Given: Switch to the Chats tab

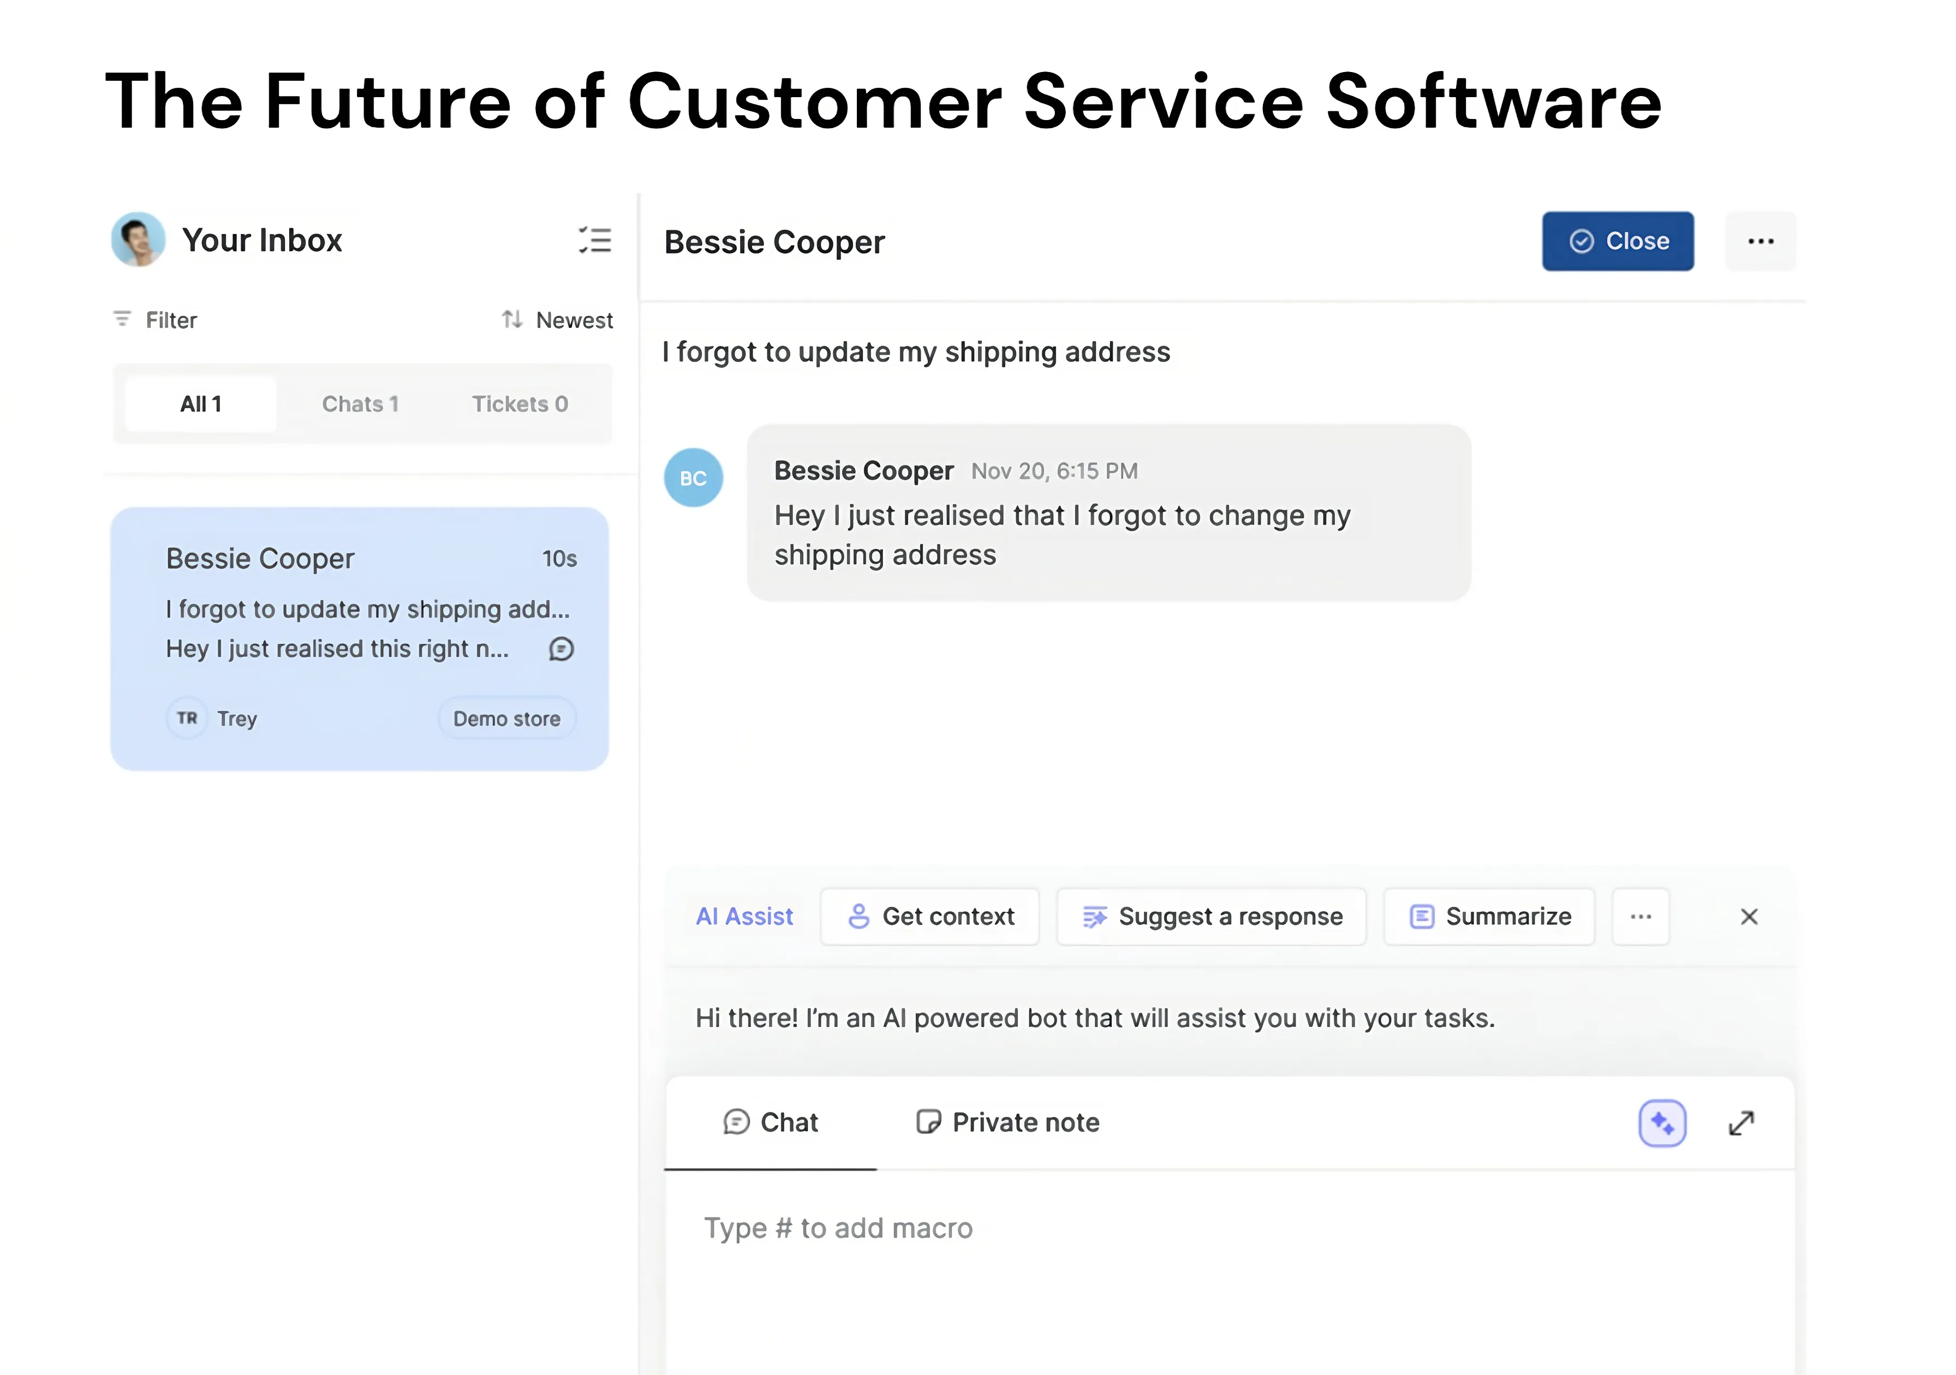Looking at the screenshot, I should coord(360,404).
